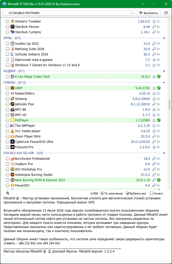Collapse the КОДЕКИ category
This screenshot has height=264, width=172.
(164, 71)
